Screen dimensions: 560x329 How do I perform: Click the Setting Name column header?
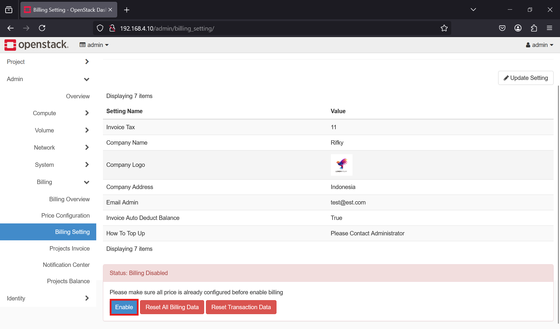pyautogui.click(x=124, y=111)
